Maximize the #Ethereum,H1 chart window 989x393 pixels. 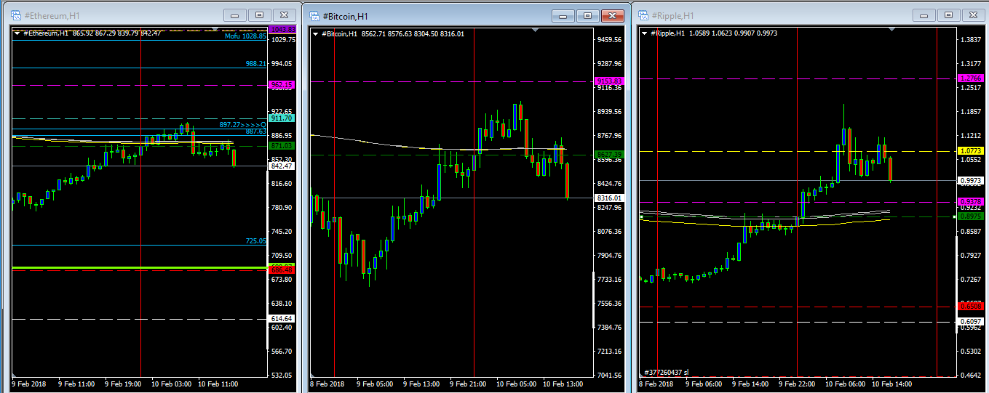tap(258, 15)
